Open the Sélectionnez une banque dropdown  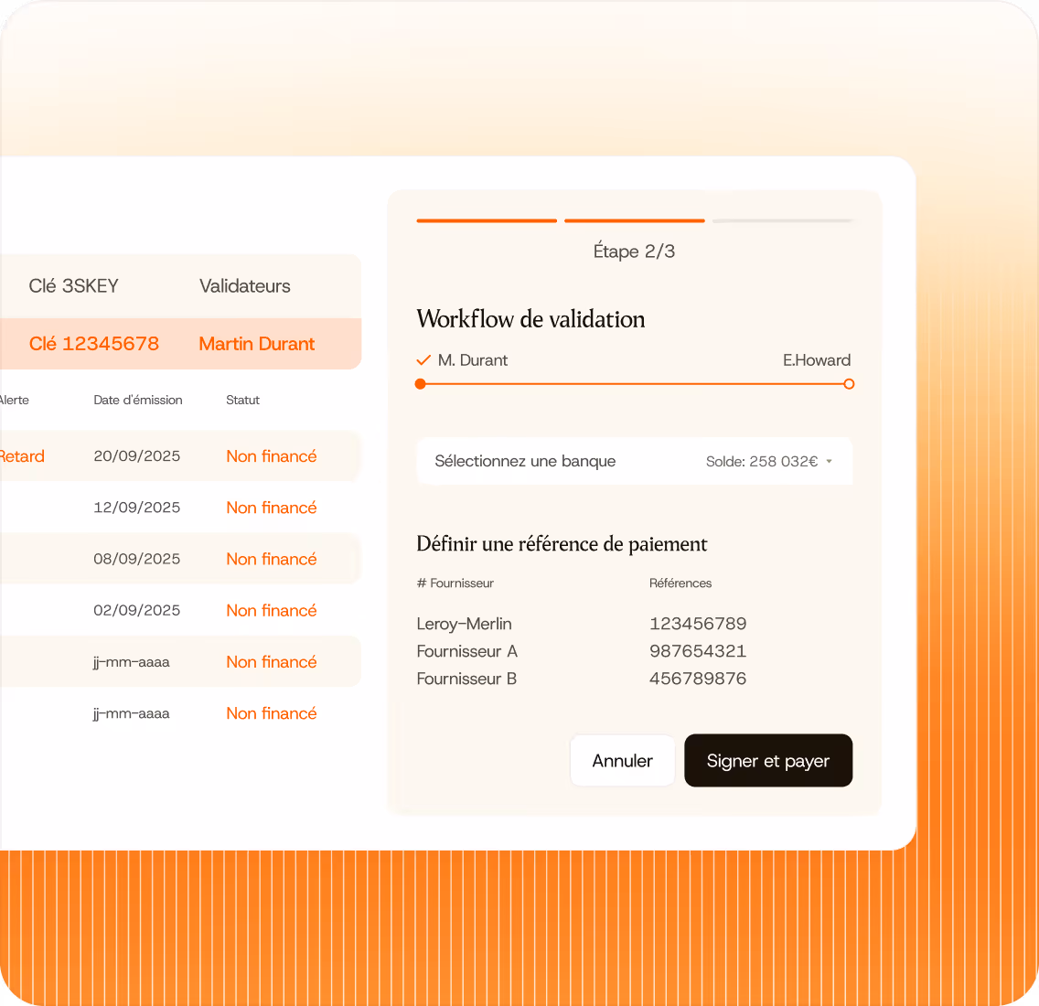coord(634,461)
